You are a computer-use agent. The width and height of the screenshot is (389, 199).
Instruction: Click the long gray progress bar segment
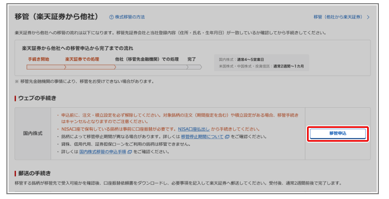(x=151, y=67)
